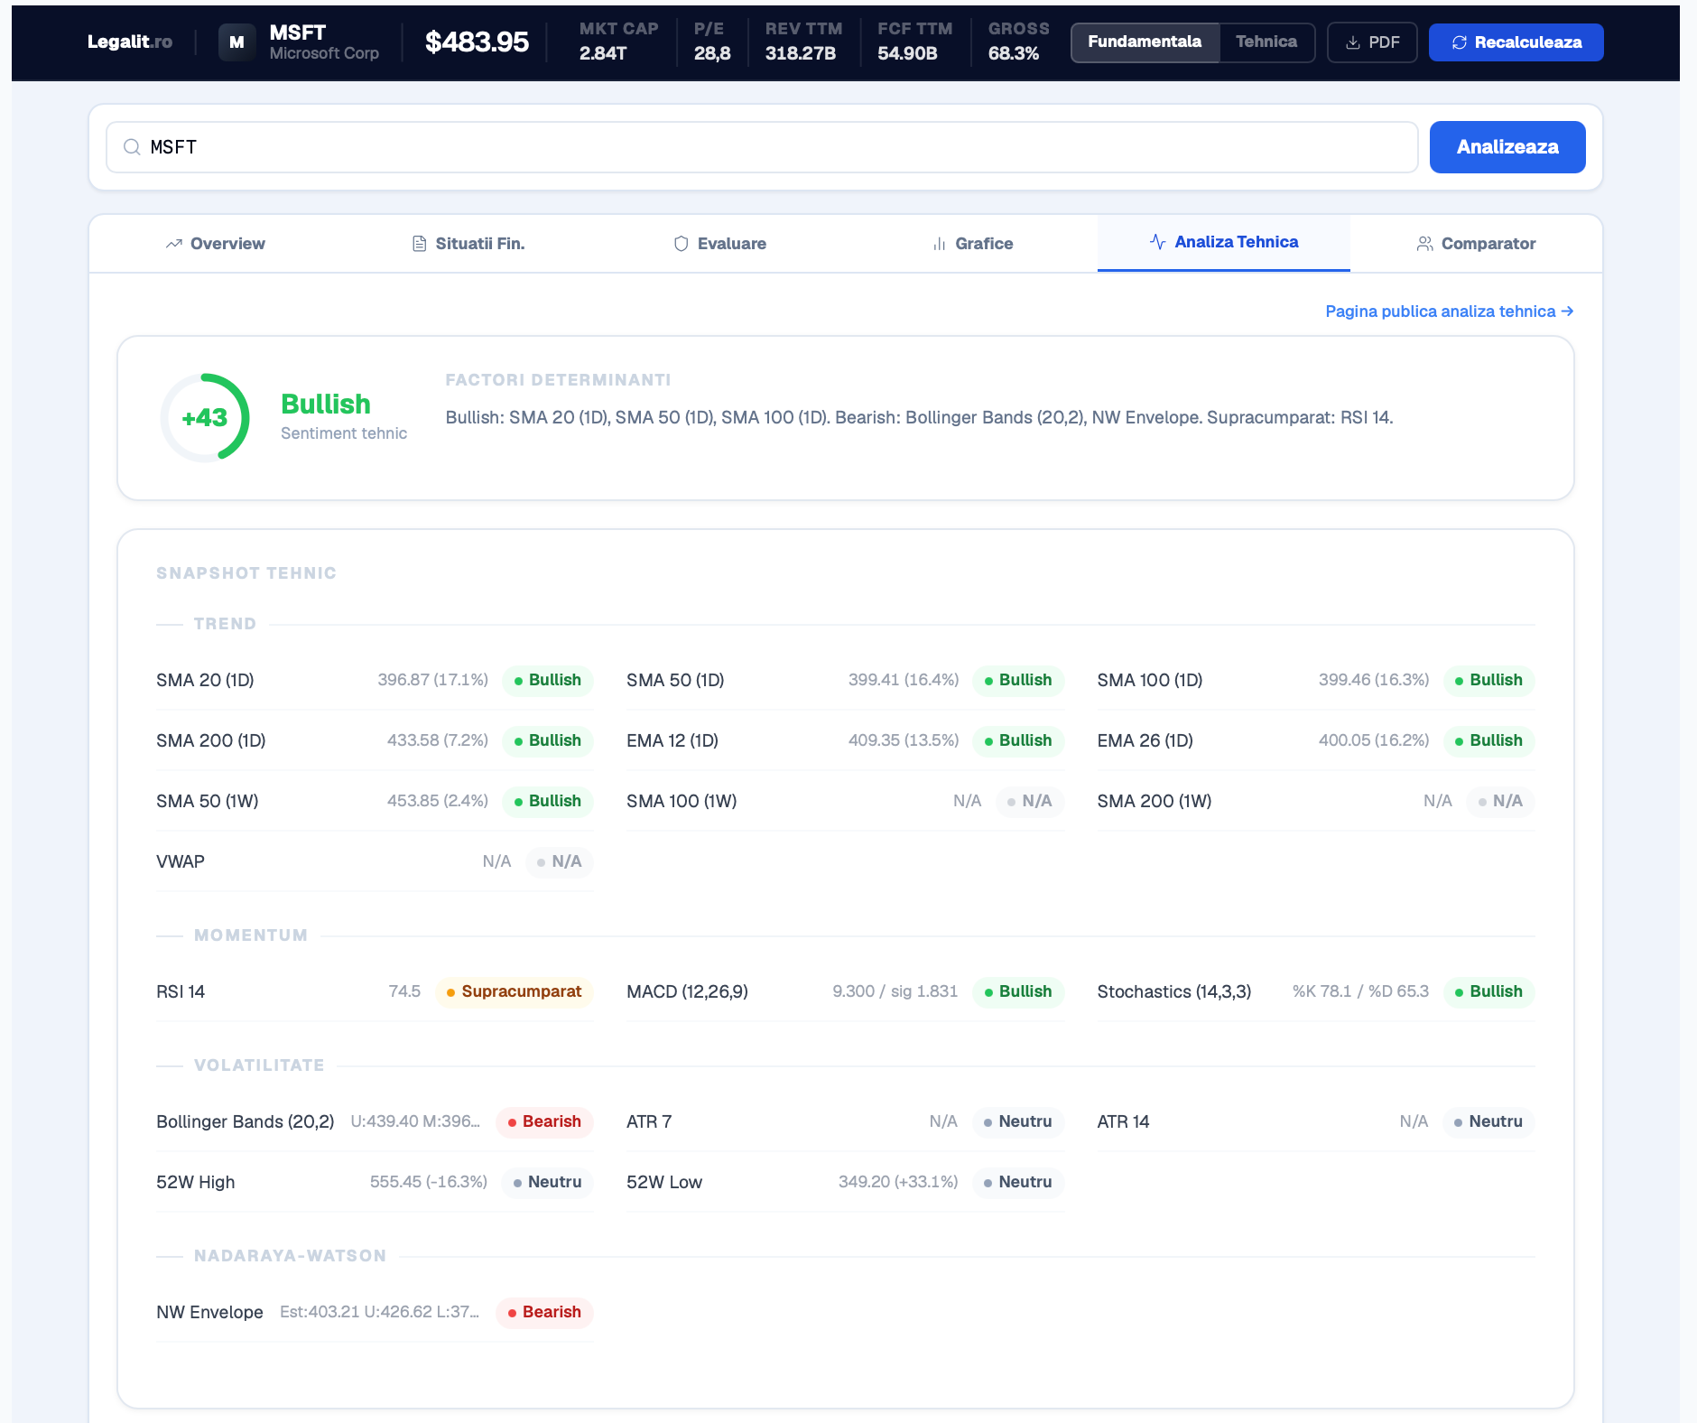The image size is (1697, 1423).
Task: Focus the MSFT ticker search field
Action: click(762, 147)
